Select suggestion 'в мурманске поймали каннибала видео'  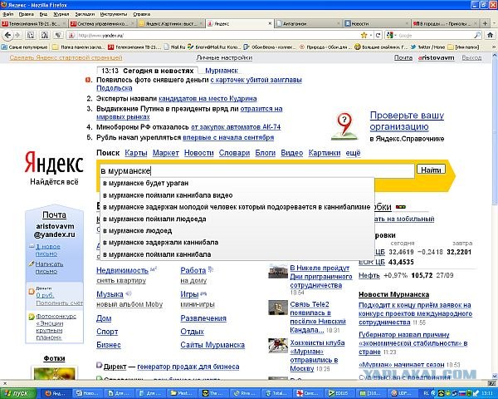pyautogui.click(x=237, y=195)
